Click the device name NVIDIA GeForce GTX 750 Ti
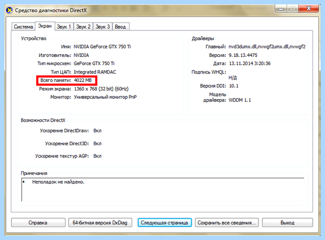 point(102,47)
